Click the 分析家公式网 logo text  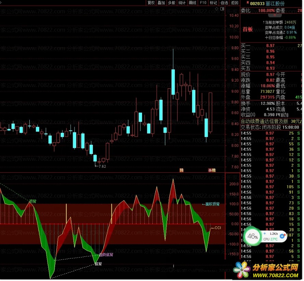coord(276,268)
